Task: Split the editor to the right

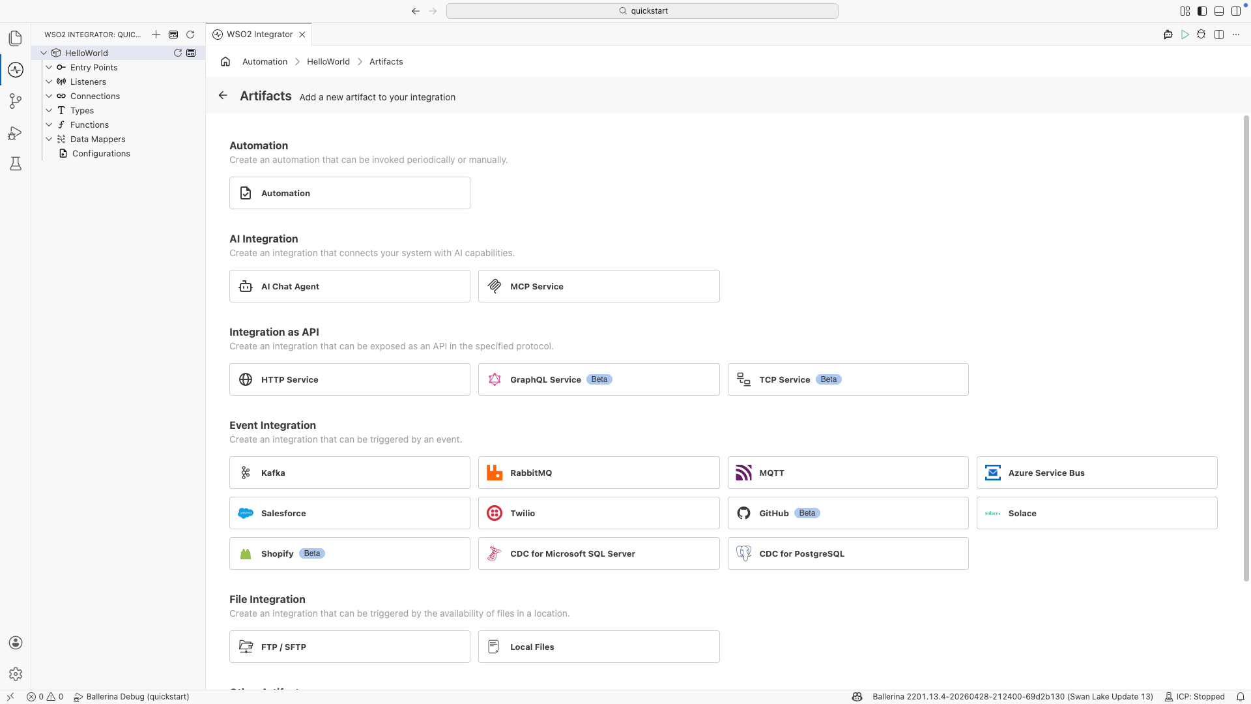Action: tap(1219, 35)
